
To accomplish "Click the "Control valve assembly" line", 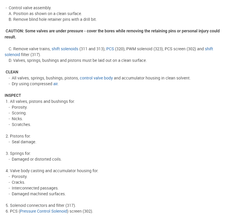I will [30, 8].
